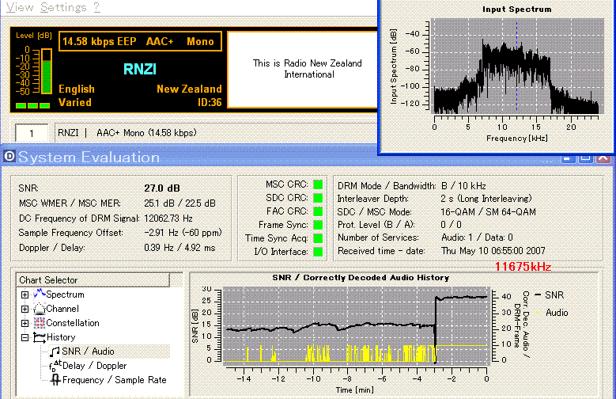
Task: Click the Time Sync Acq green indicator
Action: coord(318,238)
